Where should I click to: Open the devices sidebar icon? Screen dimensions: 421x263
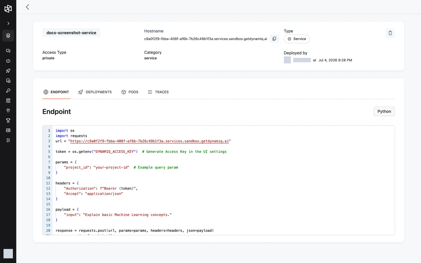[x=8, y=81]
